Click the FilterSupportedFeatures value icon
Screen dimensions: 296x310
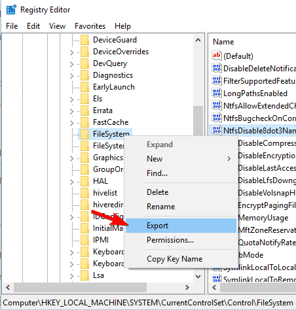[217, 81]
